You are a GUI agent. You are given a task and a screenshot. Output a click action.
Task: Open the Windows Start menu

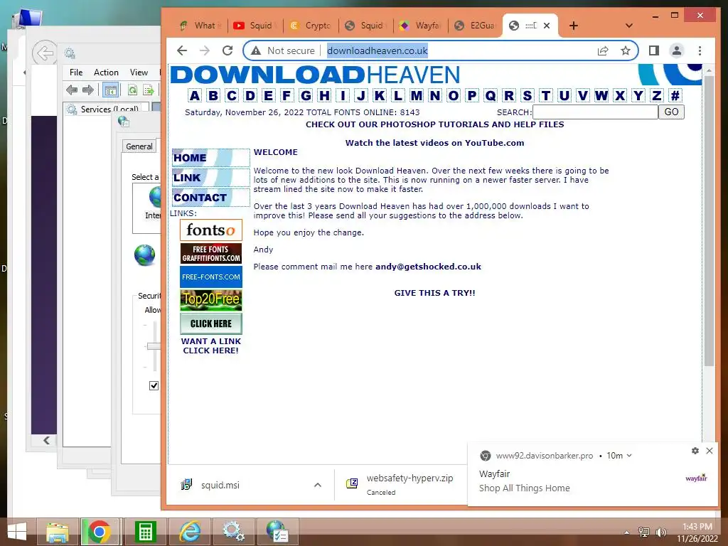coord(17,532)
